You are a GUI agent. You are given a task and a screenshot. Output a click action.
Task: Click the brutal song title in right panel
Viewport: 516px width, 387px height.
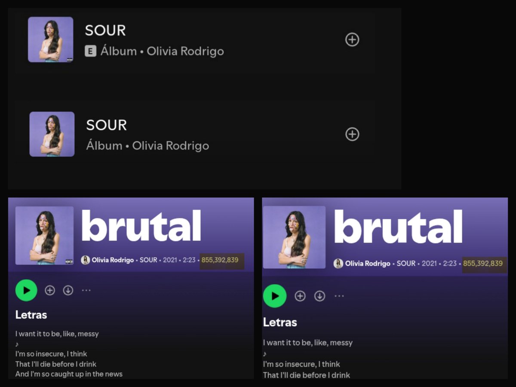tap(398, 227)
